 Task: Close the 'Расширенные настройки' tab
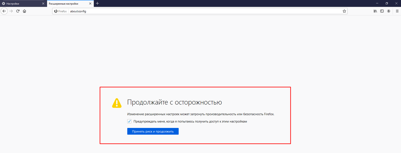point(90,4)
